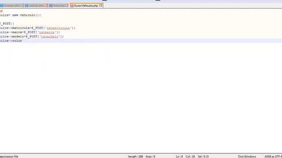The height and width of the screenshot is (158, 282).
Task: Open the vehiculo.php tab
Action: [36, 6]
